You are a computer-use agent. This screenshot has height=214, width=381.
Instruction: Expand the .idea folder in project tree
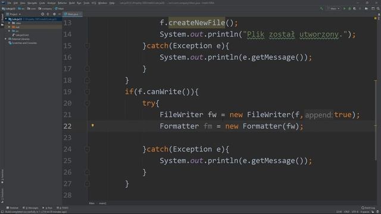[x=10, y=23]
